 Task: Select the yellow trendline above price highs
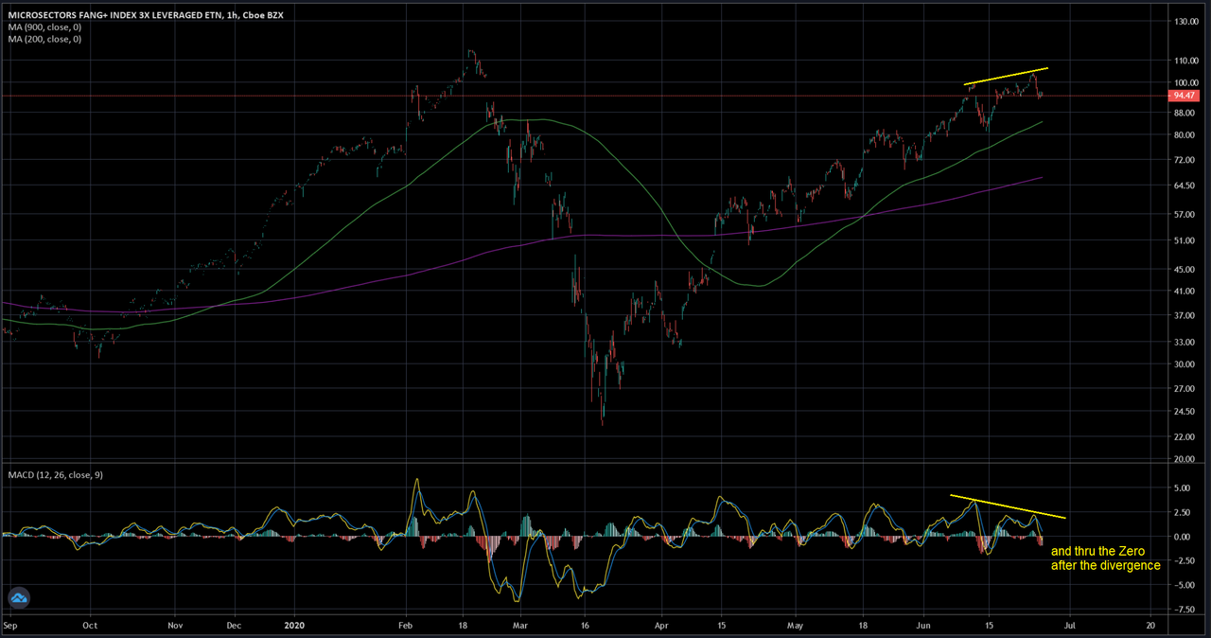(x=1006, y=77)
